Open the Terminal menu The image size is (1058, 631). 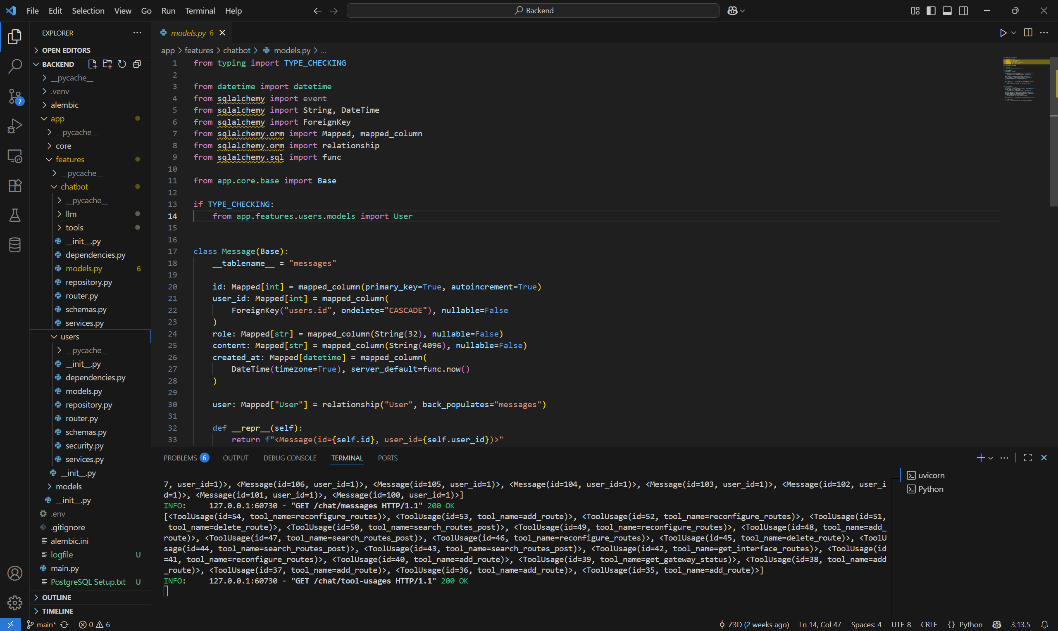pos(200,11)
